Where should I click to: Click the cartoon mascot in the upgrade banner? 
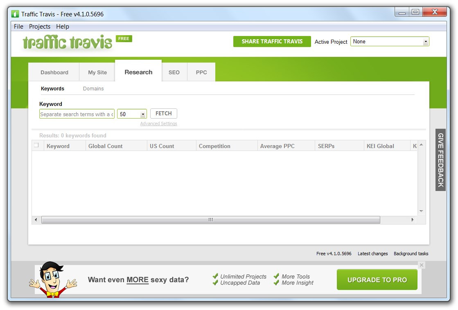(53, 279)
